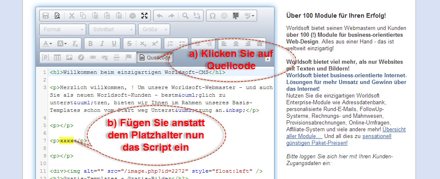Click the Save diskette icon
This screenshot has width=440, height=179.
(x=46, y=16)
